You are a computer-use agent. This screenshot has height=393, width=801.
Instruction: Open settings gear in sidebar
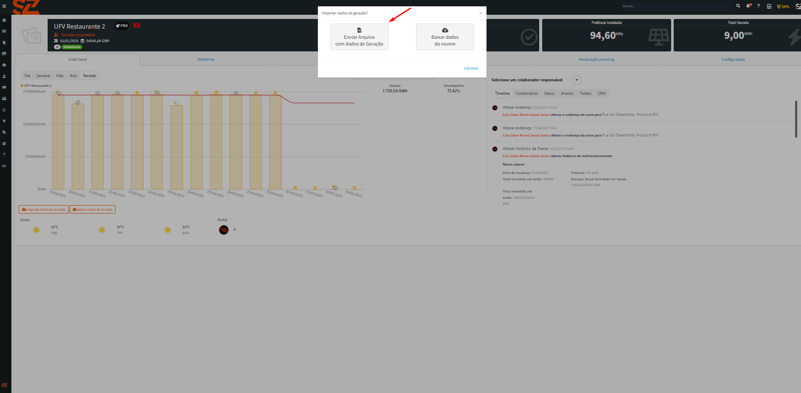[4, 144]
